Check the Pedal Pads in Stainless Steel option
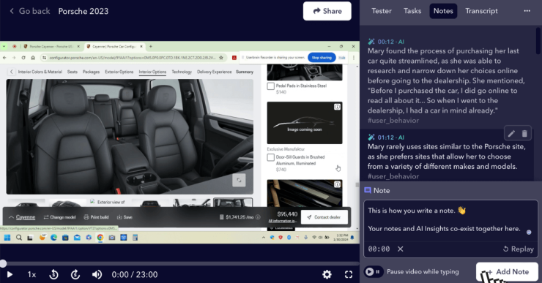Viewport: 542px width, 283px height. pos(271,86)
